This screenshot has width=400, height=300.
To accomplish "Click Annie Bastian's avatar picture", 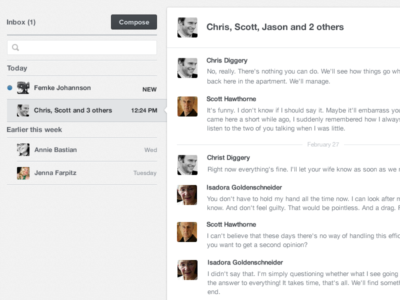I will tap(23, 149).
